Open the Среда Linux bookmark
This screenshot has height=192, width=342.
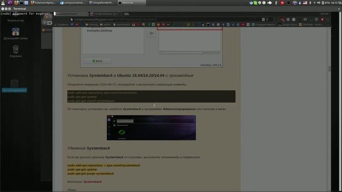click(x=287, y=25)
